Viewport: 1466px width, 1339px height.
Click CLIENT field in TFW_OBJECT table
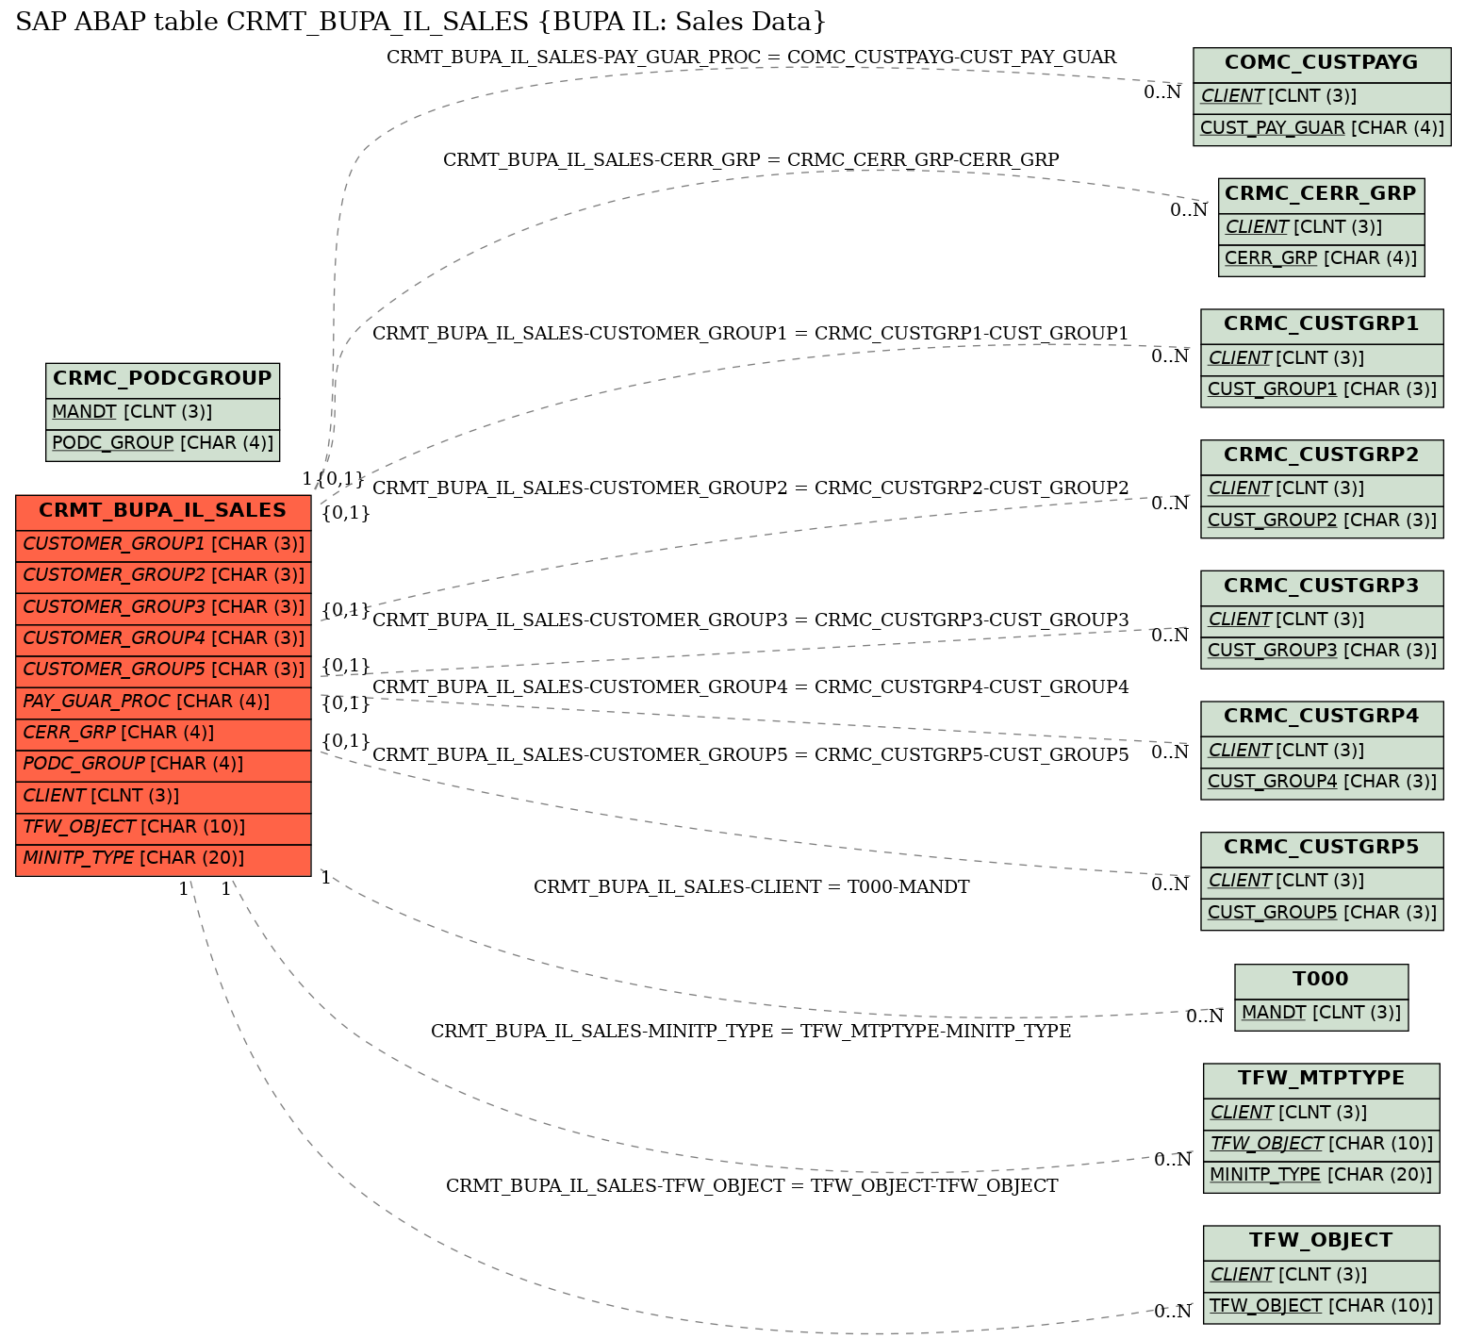(x=1321, y=1275)
